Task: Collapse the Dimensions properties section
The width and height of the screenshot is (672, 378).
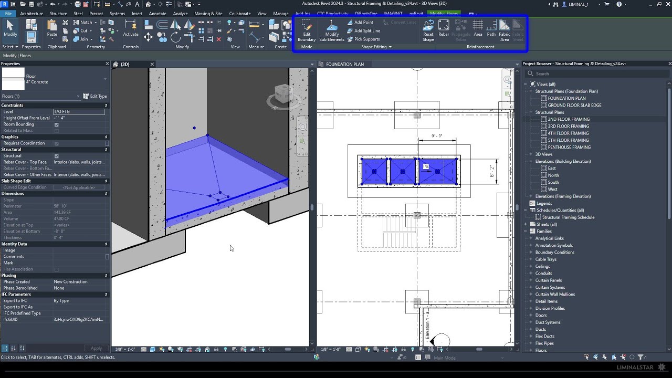Action: click(x=106, y=194)
